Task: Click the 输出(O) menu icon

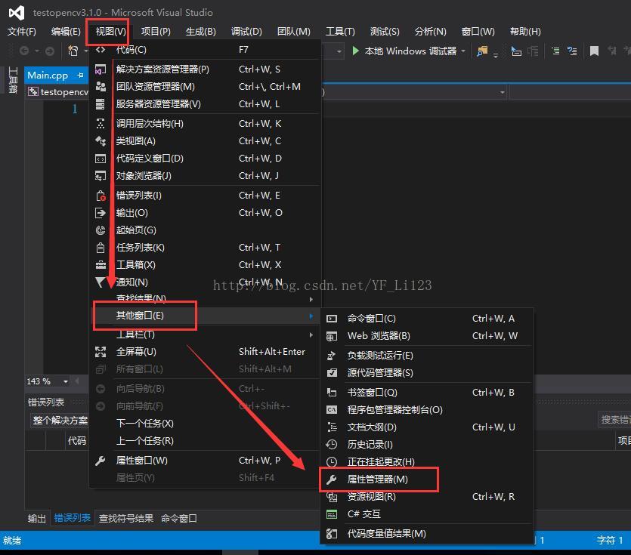Action: 101,213
